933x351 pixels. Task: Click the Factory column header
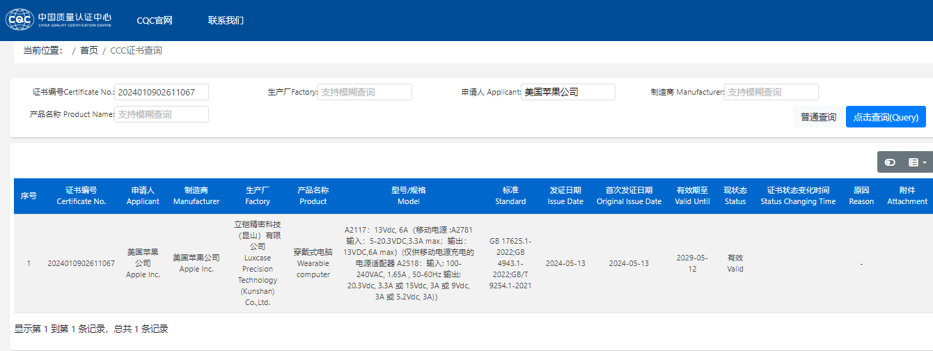pos(258,196)
